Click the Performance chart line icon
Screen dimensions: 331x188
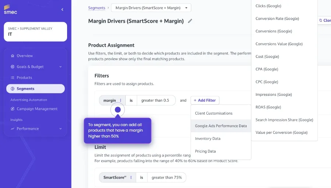coord(13,129)
